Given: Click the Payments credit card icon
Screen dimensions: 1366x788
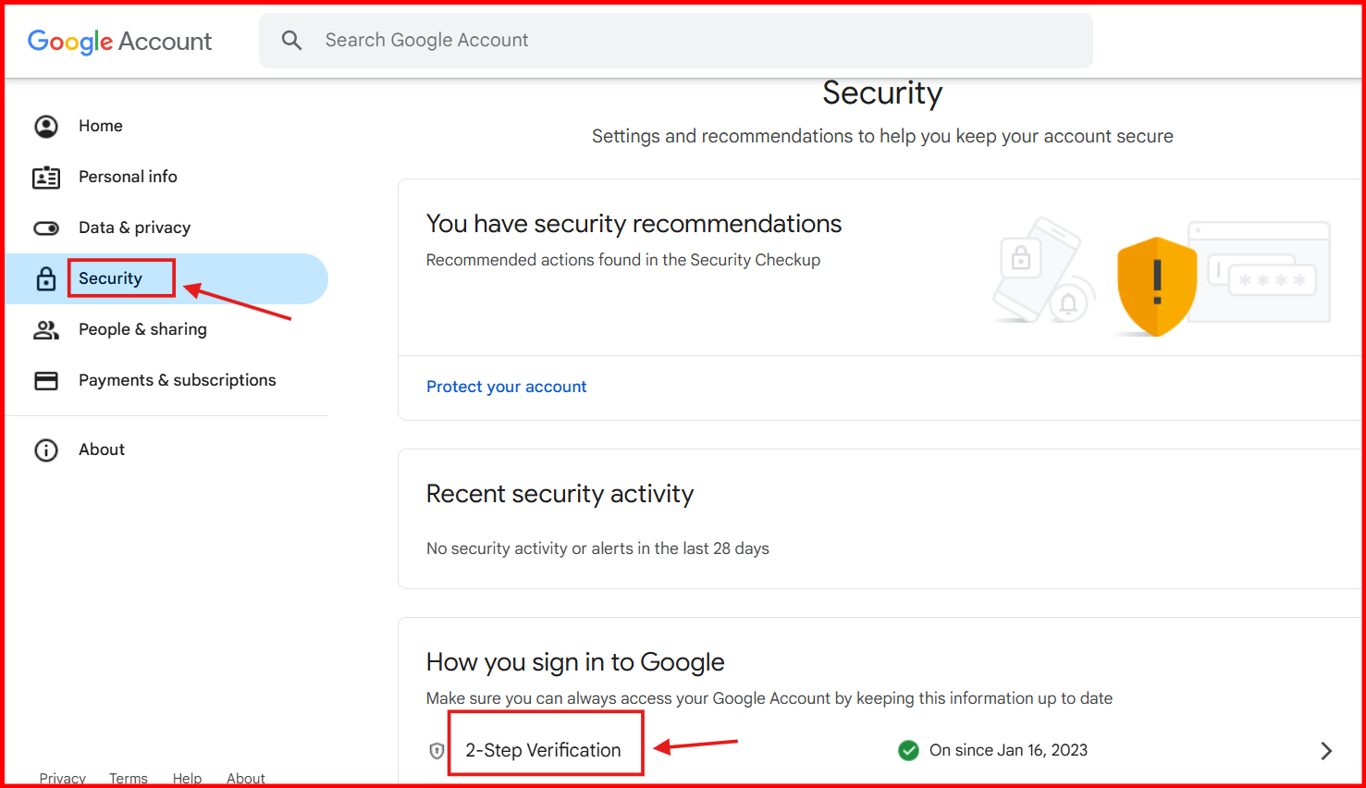Looking at the screenshot, I should [x=46, y=381].
